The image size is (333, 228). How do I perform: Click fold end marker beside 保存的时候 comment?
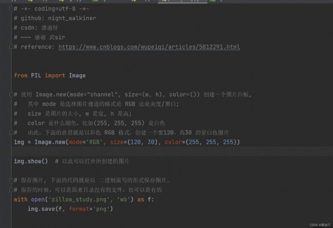pos(11,190)
